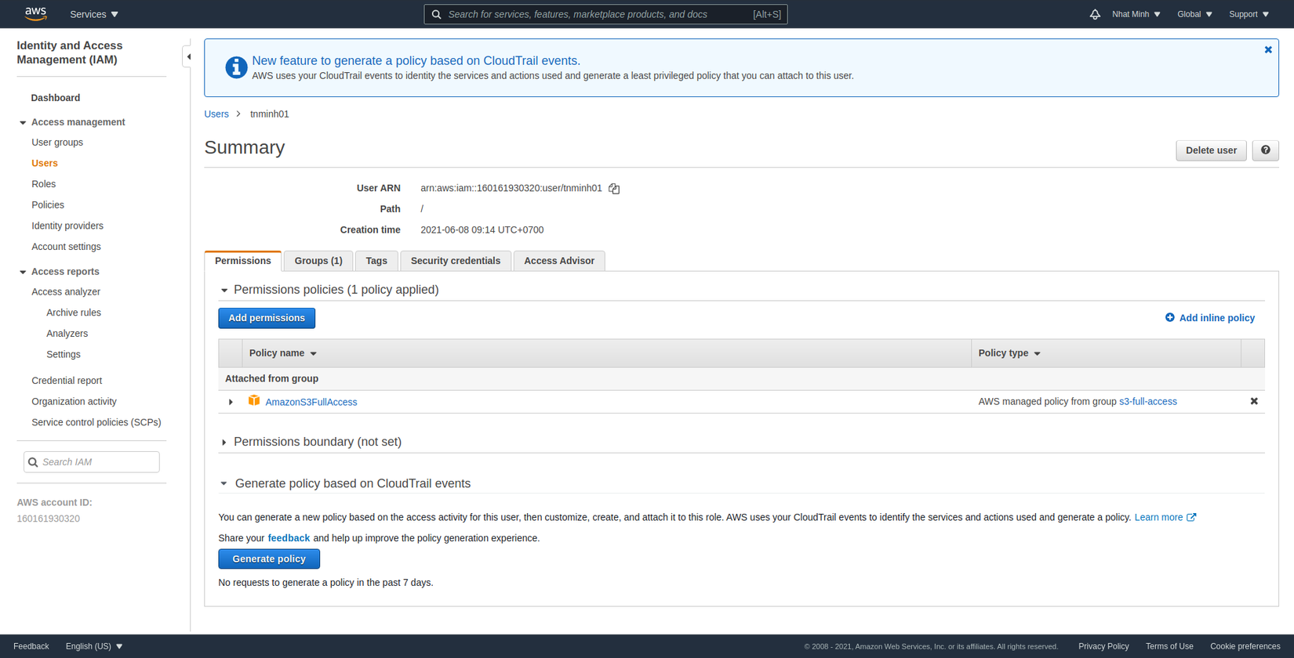Open the Privacy Policy footer link
Viewport: 1294px width, 658px height.
(x=1103, y=646)
